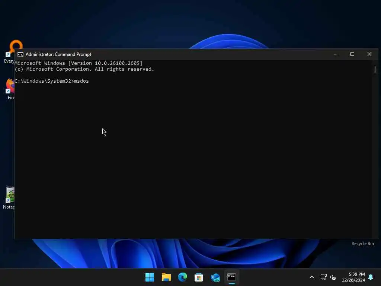This screenshot has height=286, width=381.
Task: Open the Windows Start menu
Action: (x=150, y=277)
